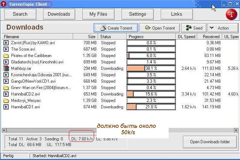Image resolution: width=240 pixels, height=160 pixels.
Task: Select the Mathboy.rar filename
Action: [x=21, y=68]
